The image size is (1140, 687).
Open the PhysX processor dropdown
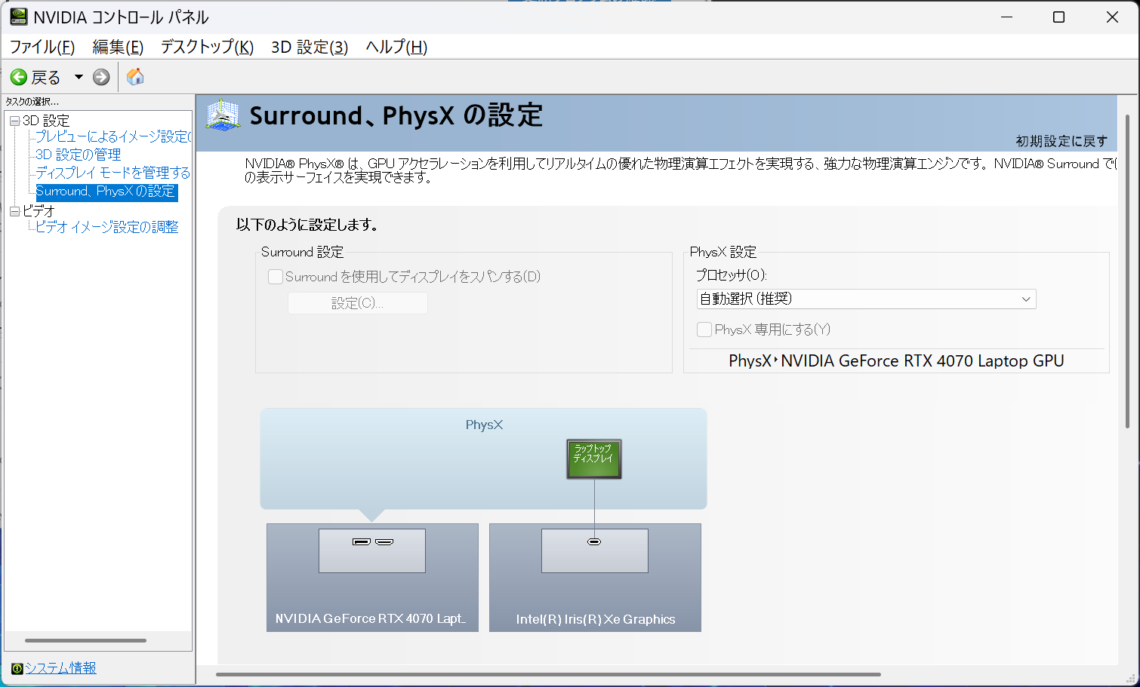(866, 299)
